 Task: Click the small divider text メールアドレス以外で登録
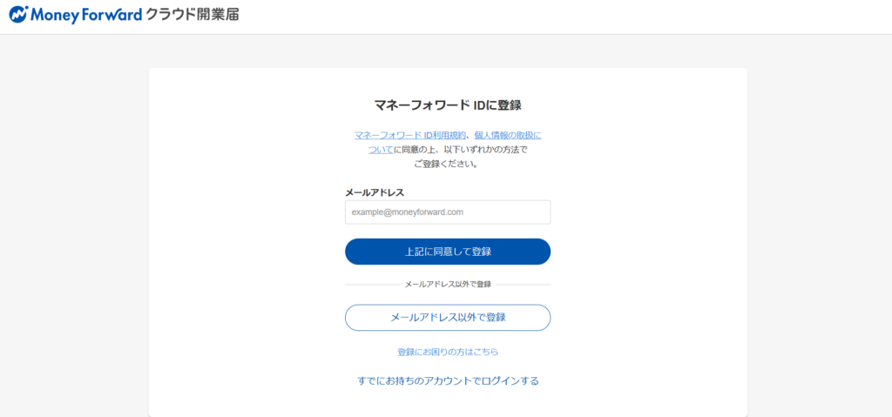pos(448,285)
